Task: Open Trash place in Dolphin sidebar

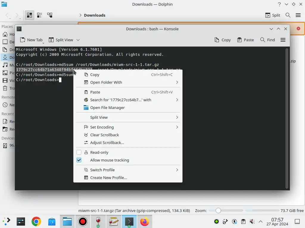Action: click(x=8, y=88)
